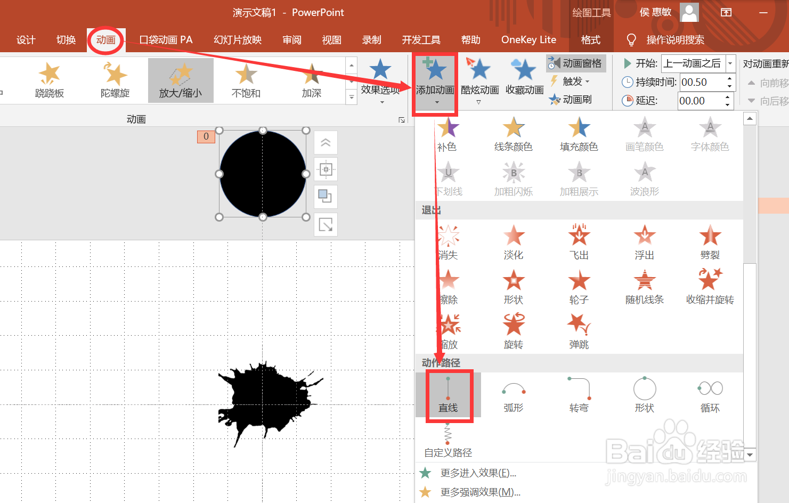Viewport: 789px width, 503px height.
Task: Choose the 形状 shape exit effect
Action: (x=514, y=287)
